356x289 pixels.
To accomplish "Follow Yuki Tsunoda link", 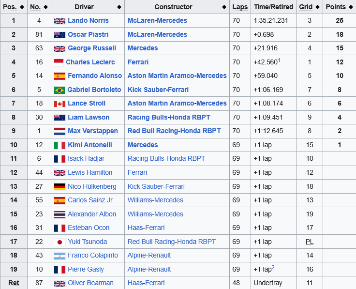I will click(88, 242).
